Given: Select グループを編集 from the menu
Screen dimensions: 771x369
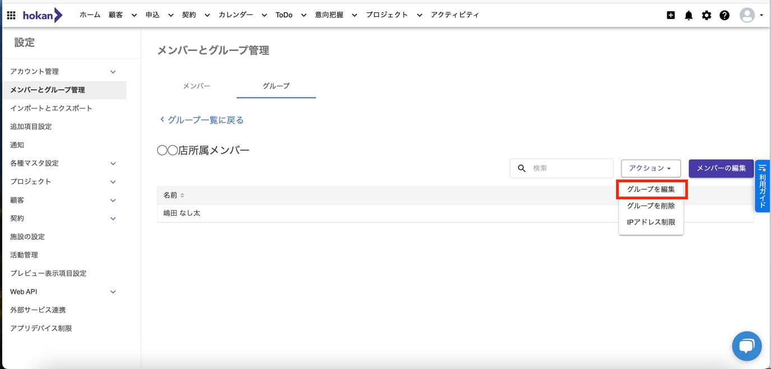Looking at the screenshot, I should point(651,189).
